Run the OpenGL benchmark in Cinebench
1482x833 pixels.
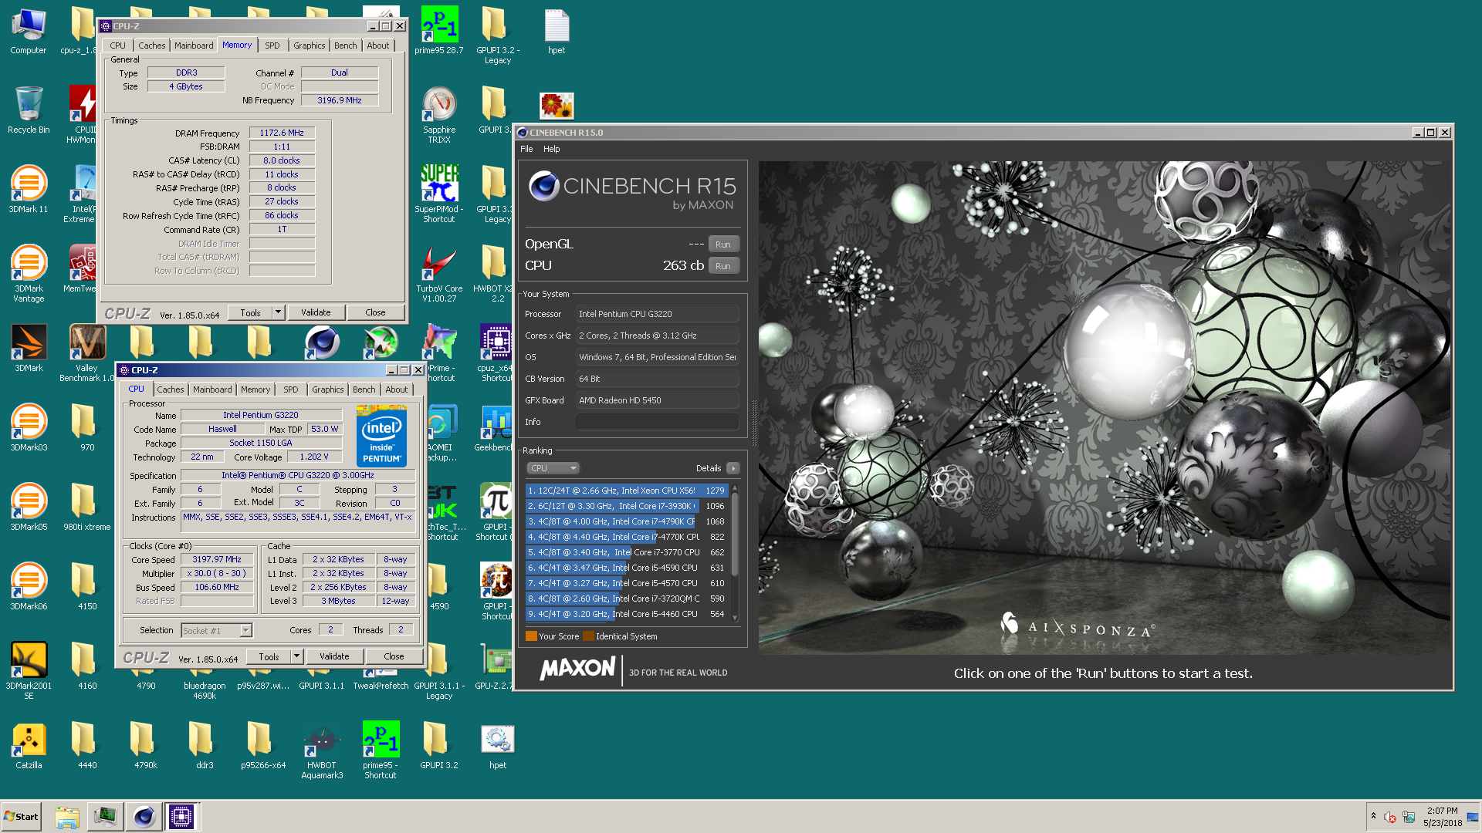tap(723, 245)
